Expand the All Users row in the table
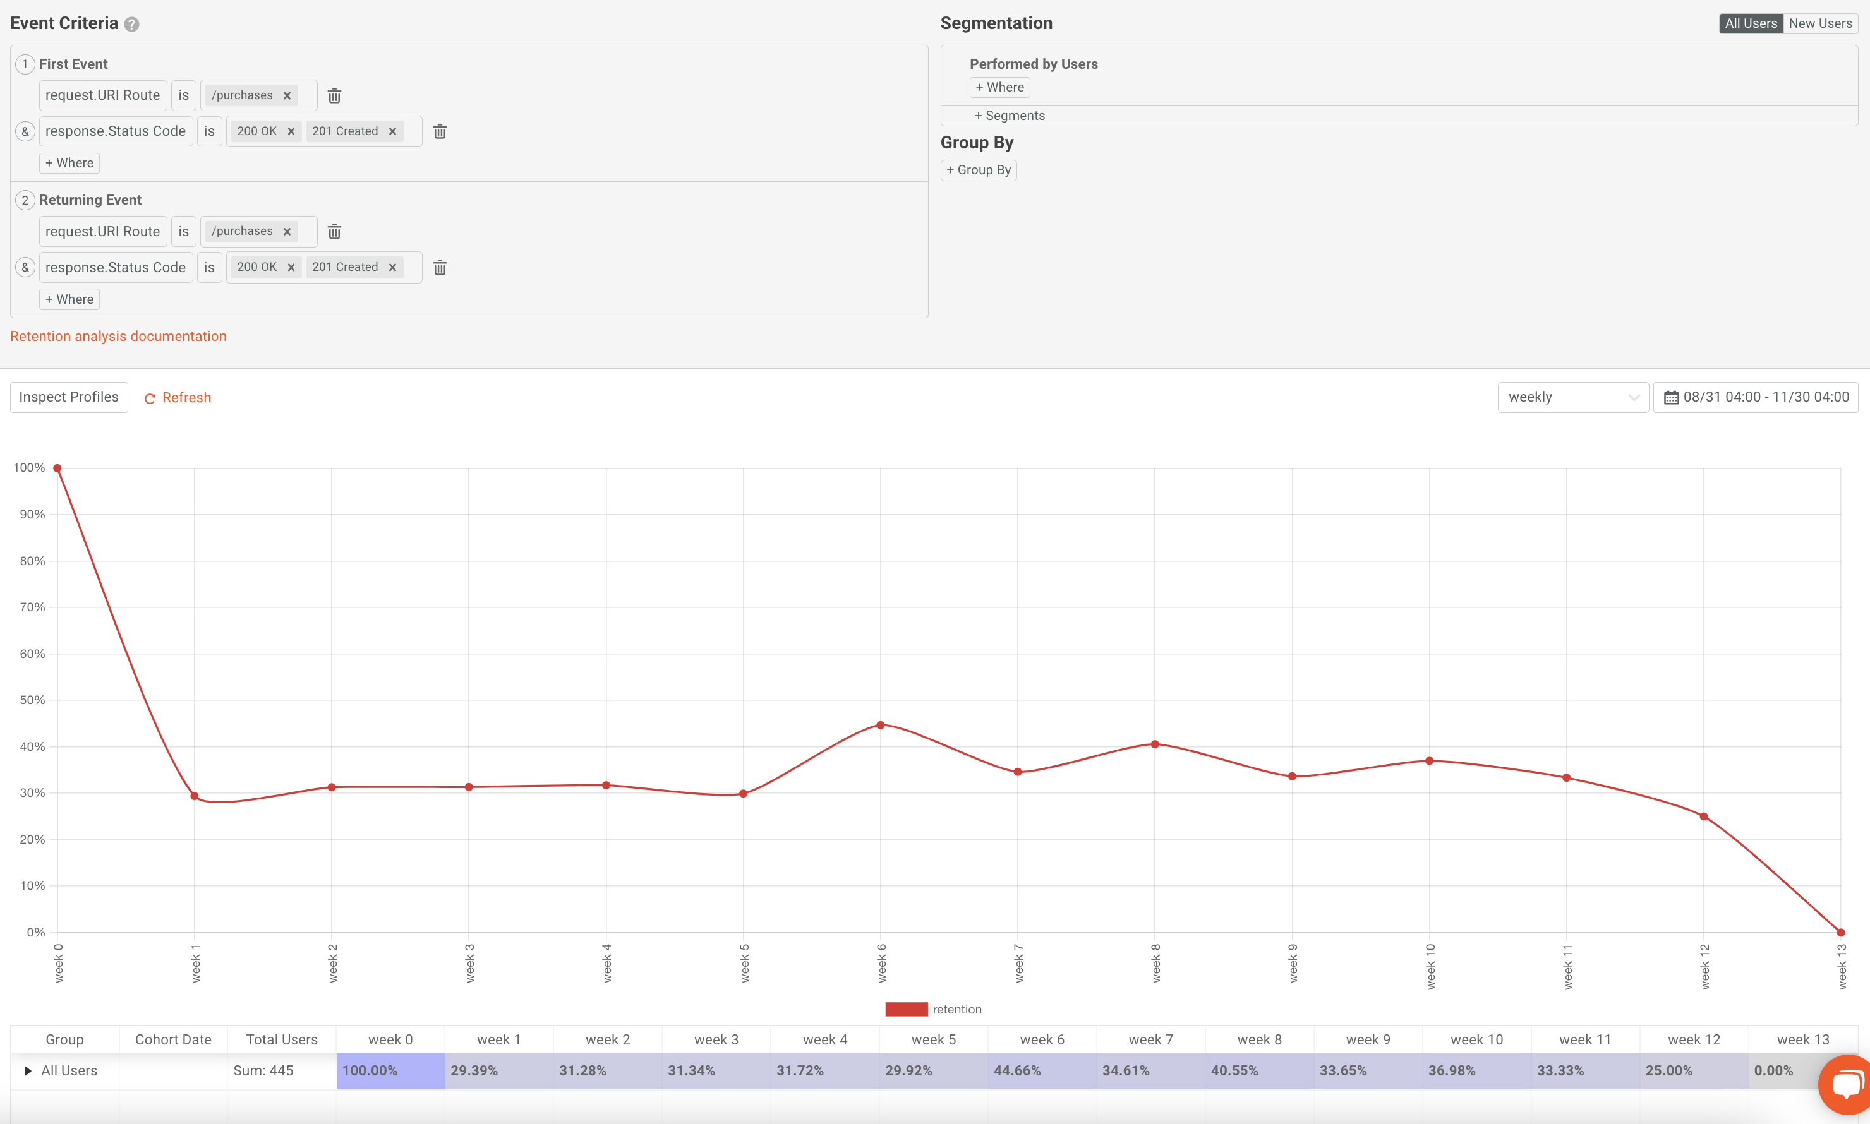 click(28, 1070)
